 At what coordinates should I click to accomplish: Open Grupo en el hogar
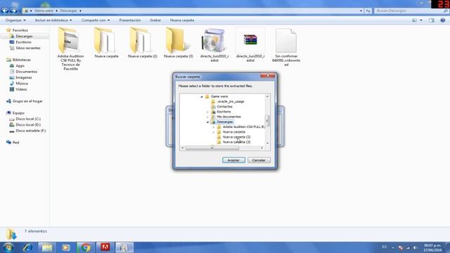[x=27, y=101]
